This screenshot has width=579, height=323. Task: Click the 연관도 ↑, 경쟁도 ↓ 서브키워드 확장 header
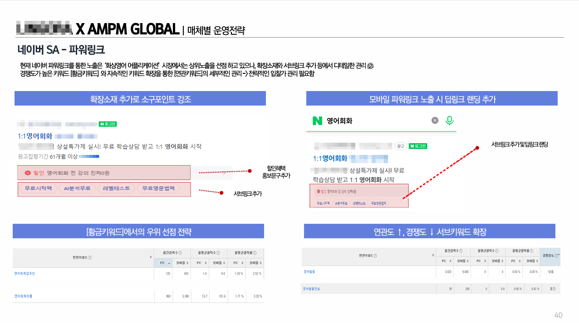coord(430,231)
